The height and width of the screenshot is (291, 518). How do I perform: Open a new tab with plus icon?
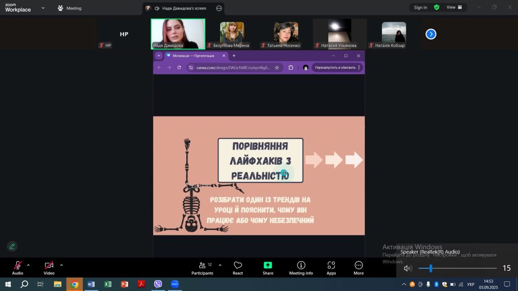(234, 56)
